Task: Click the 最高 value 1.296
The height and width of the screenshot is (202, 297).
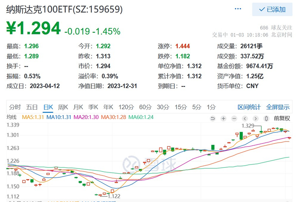Action: (x=31, y=46)
